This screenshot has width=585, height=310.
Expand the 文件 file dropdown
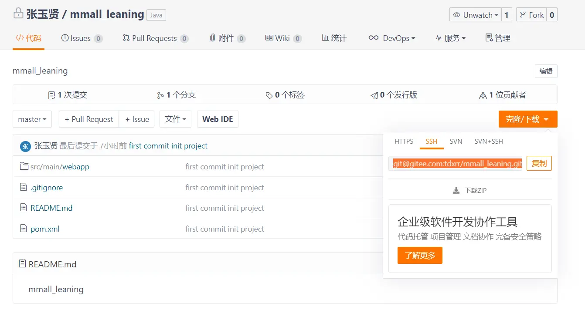click(x=175, y=119)
